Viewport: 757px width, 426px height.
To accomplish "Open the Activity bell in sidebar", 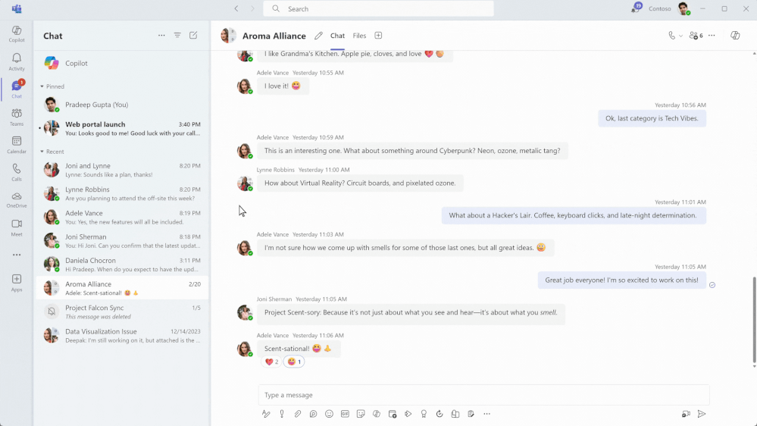I will coord(17,62).
